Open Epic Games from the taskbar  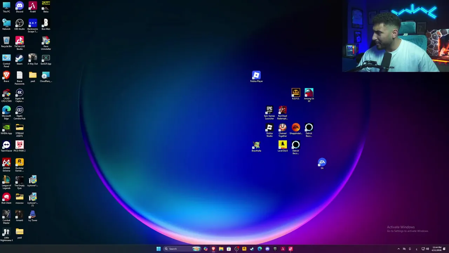coord(275,249)
